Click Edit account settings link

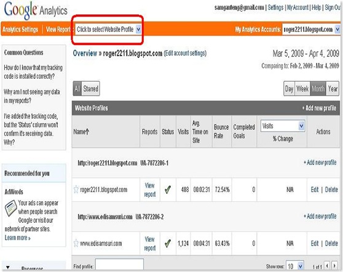coord(185,53)
